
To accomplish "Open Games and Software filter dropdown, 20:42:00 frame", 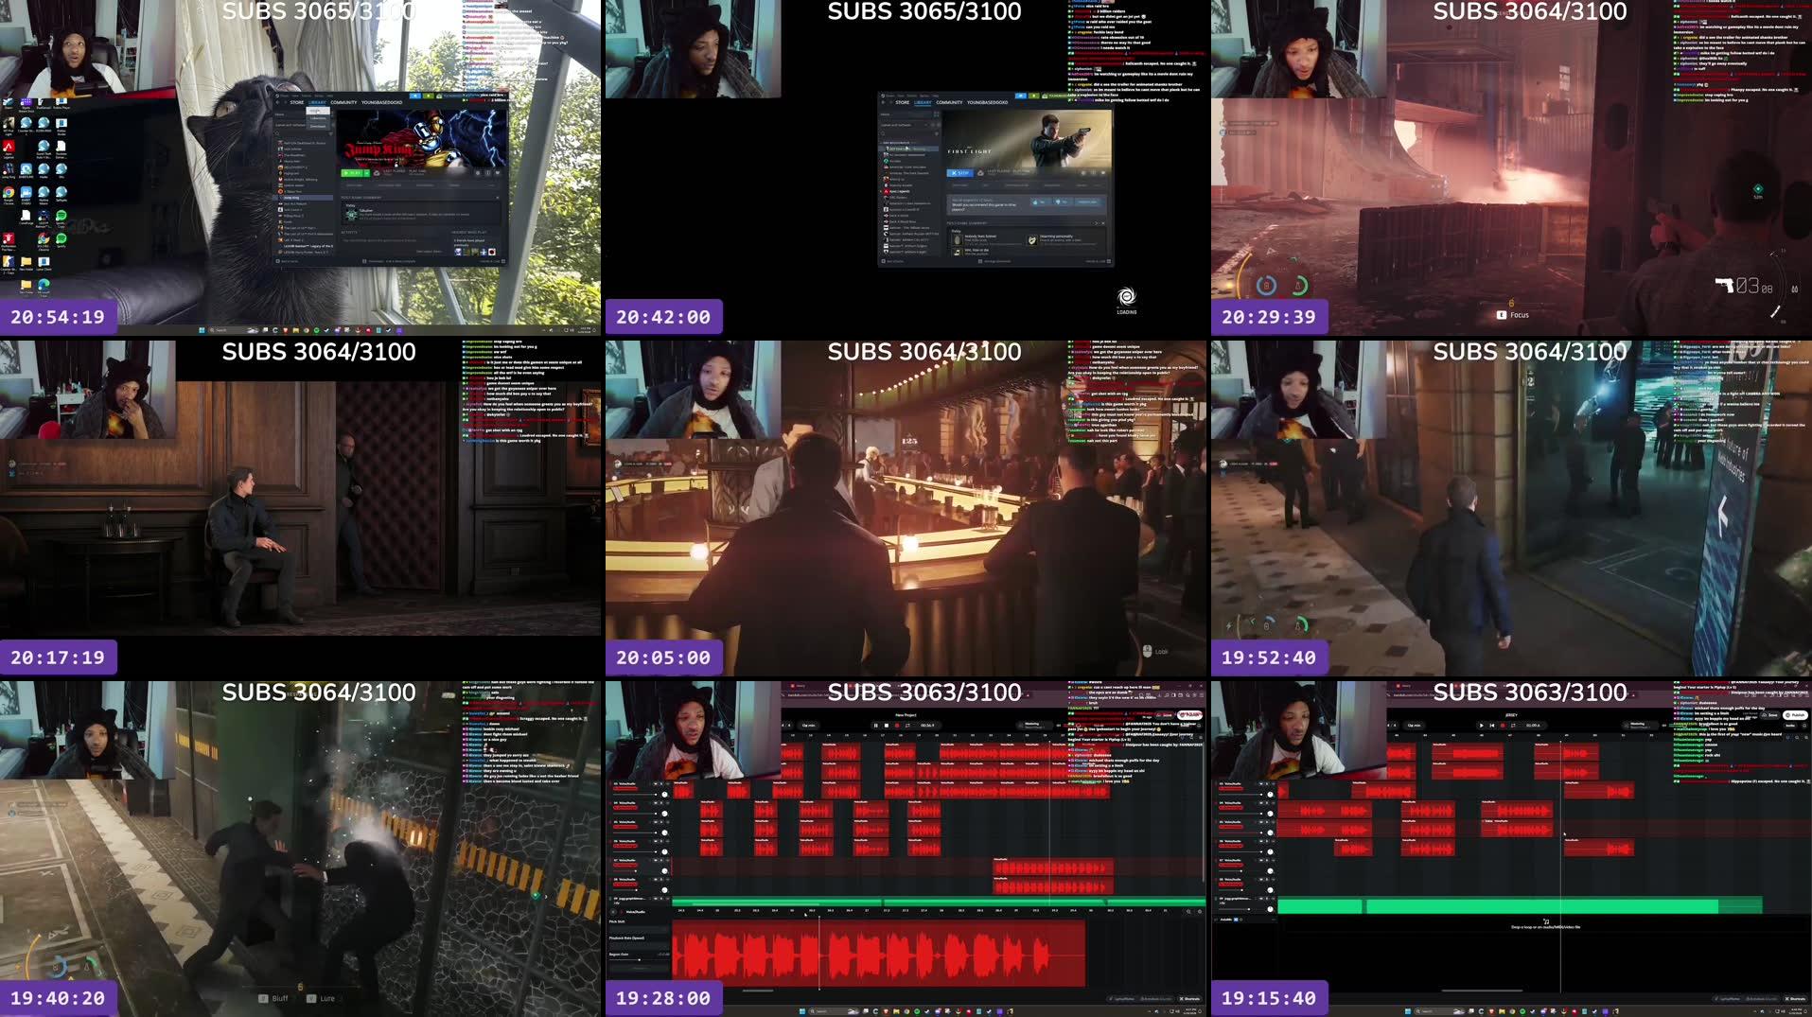I will pyautogui.click(x=905, y=125).
